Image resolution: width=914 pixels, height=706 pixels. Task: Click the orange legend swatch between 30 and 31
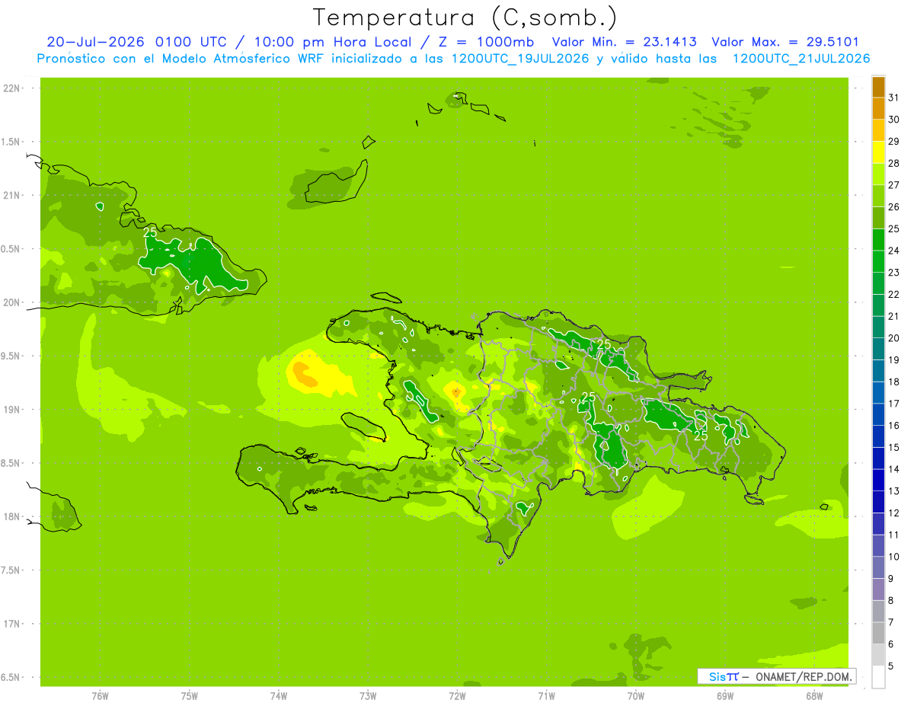(878, 108)
